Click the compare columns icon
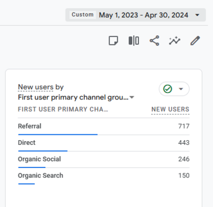 pos(134,41)
